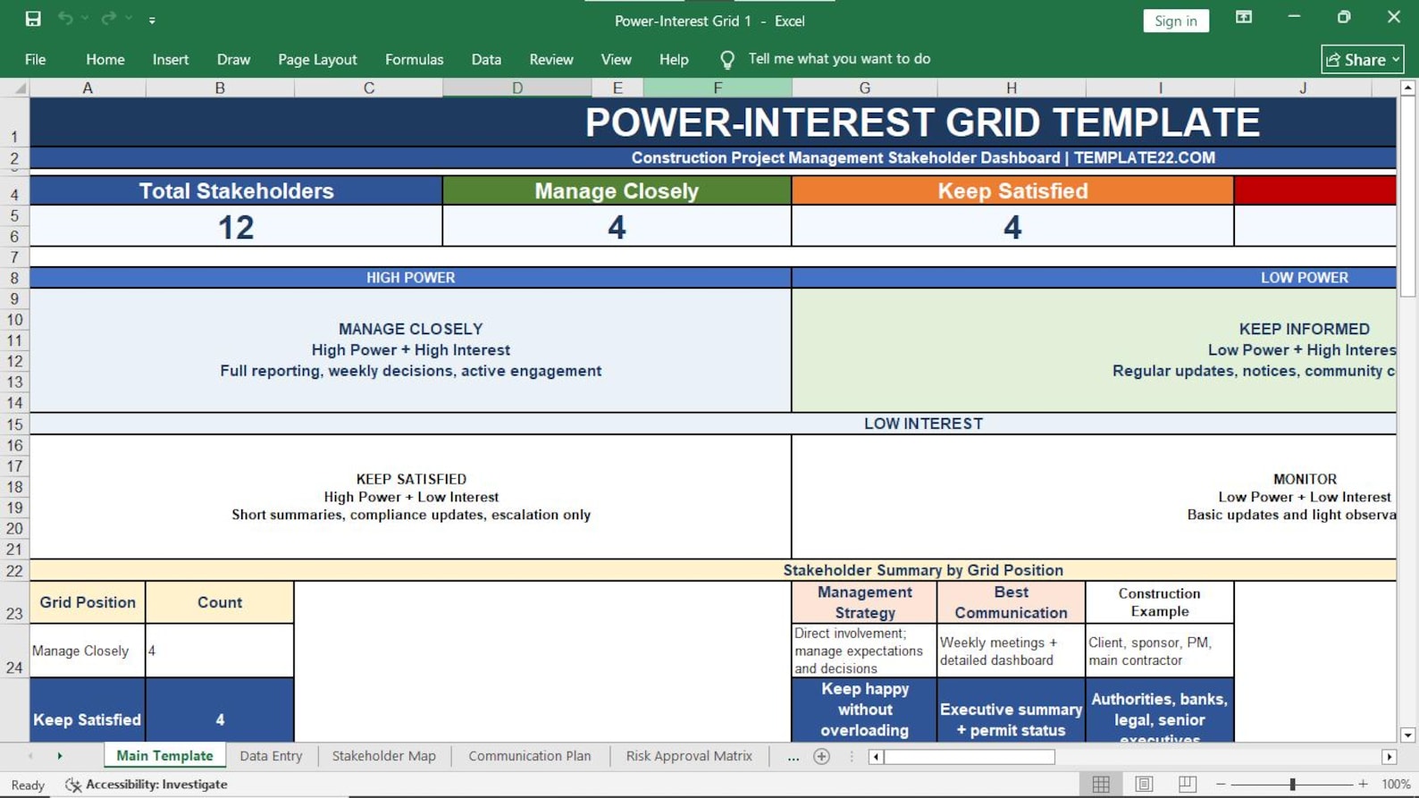Viewport: 1419px width, 798px height.
Task: Click the HIGH POWER header cell
Action: tap(410, 278)
